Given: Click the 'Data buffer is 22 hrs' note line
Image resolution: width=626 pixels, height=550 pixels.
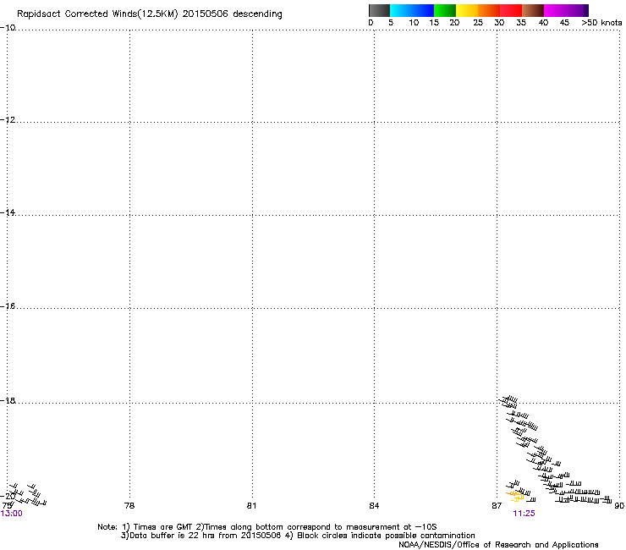Looking at the screenshot, I should [298, 536].
